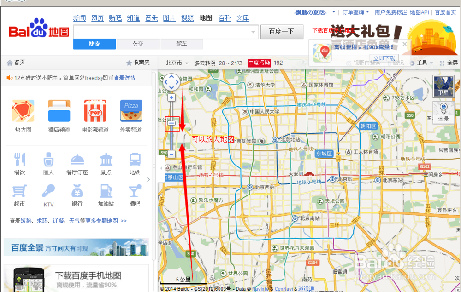Go to 网页 web in top navigation

pos(97,18)
